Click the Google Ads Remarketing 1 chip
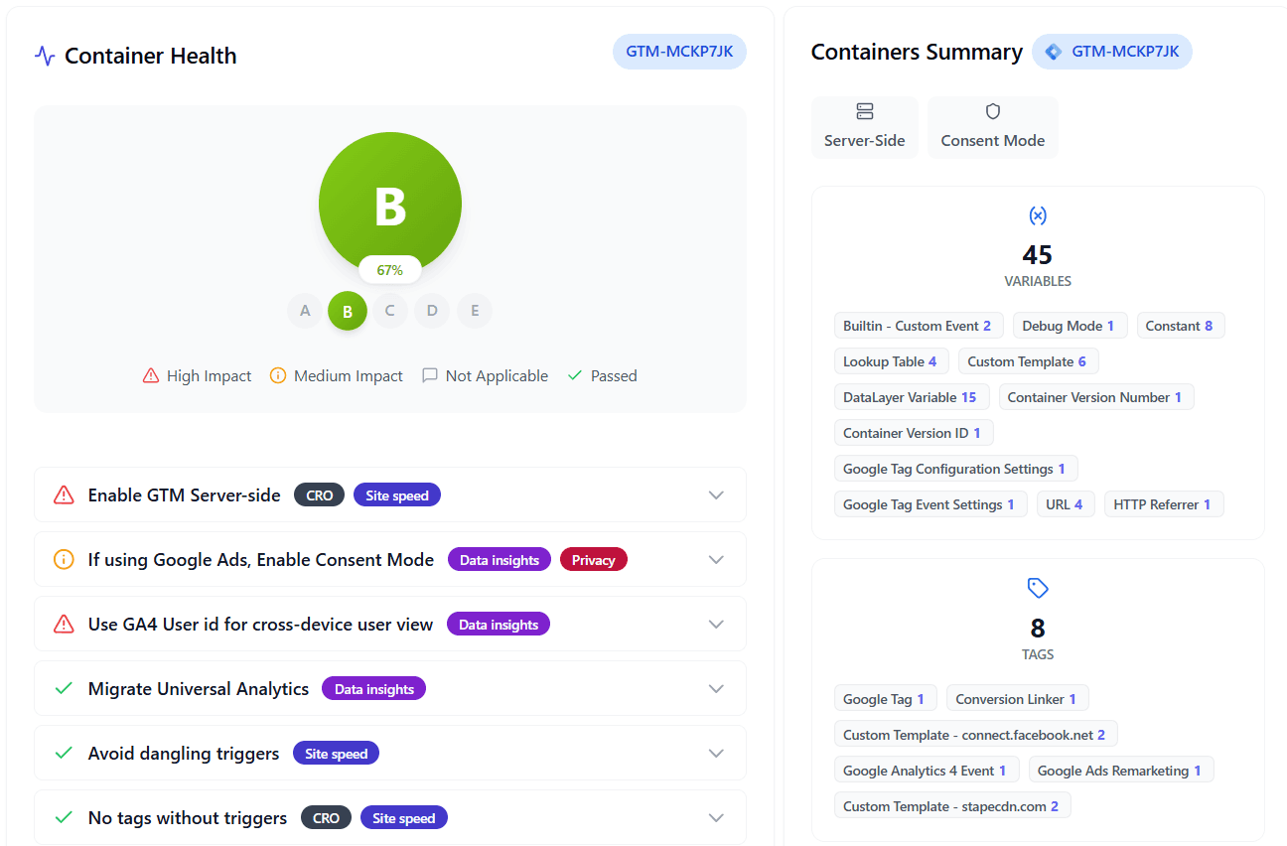Screen dimensions: 1287x846 (1120, 771)
